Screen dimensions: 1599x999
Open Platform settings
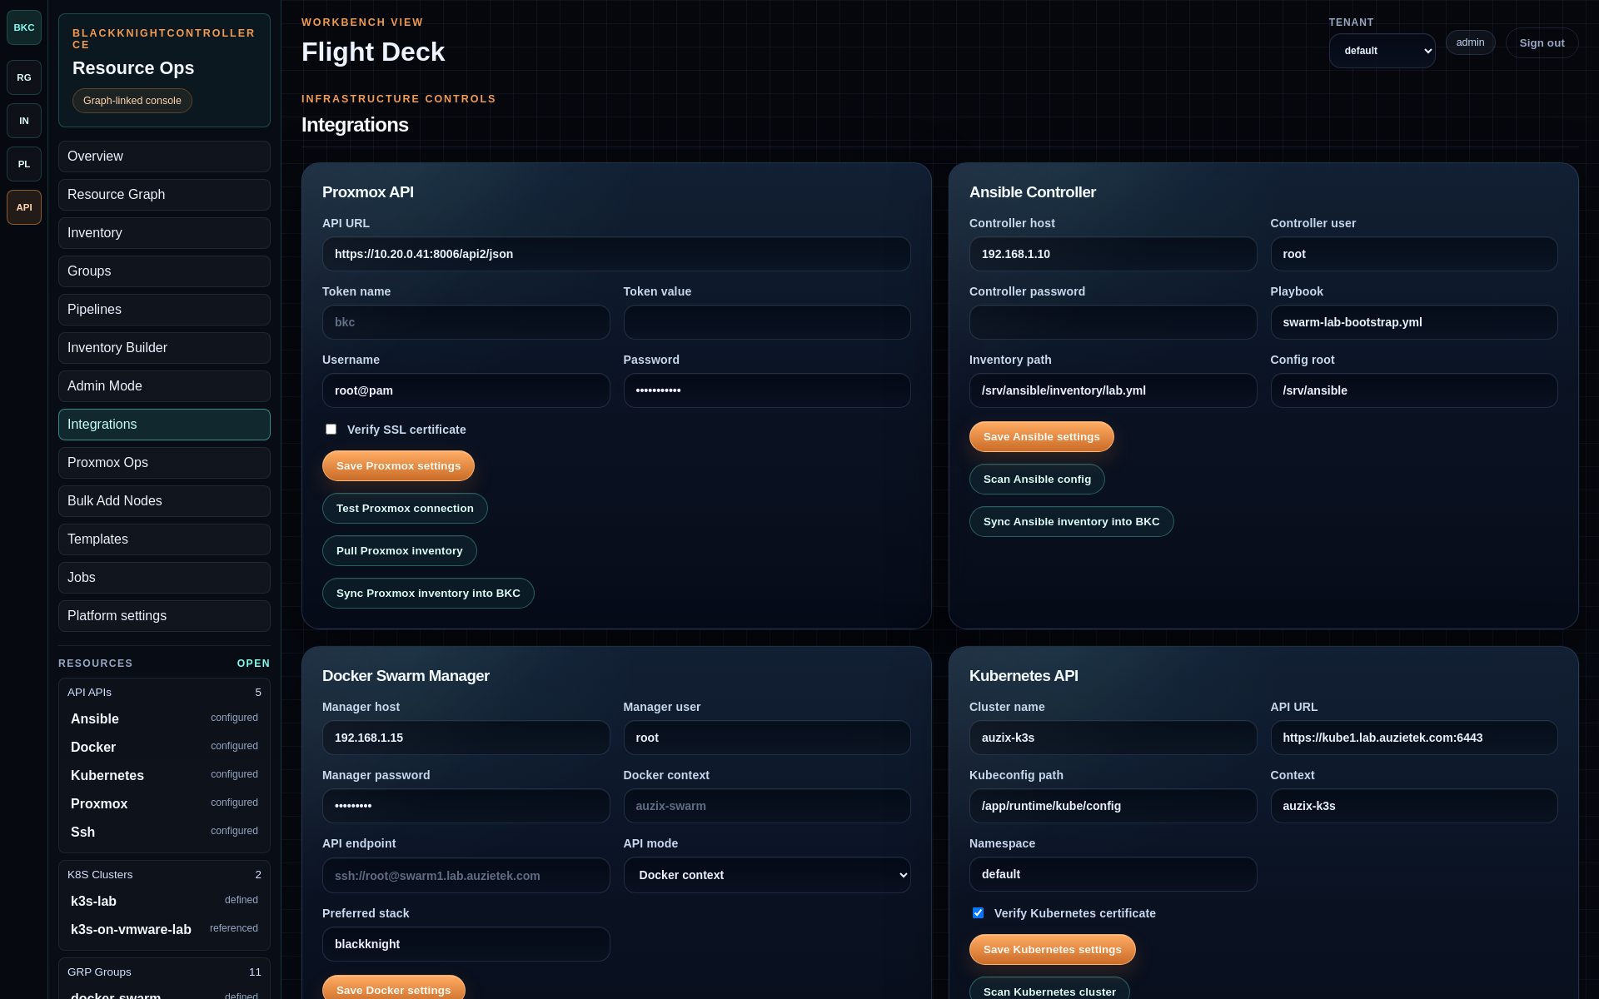click(164, 616)
